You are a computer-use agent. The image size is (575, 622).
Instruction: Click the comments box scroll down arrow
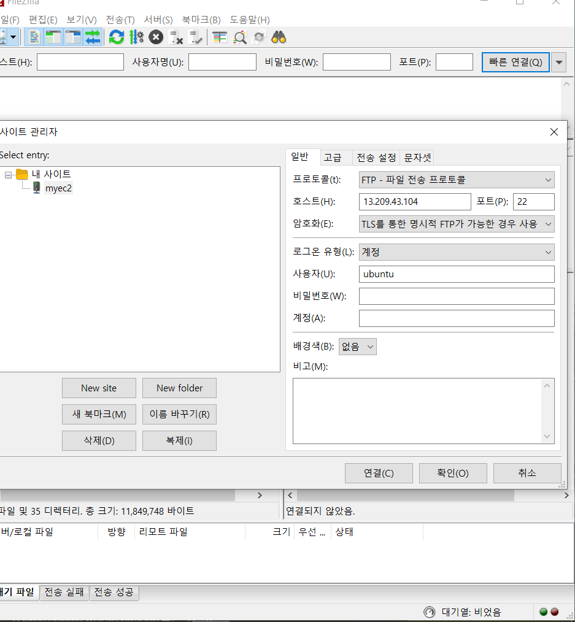(x=547, y=436)
